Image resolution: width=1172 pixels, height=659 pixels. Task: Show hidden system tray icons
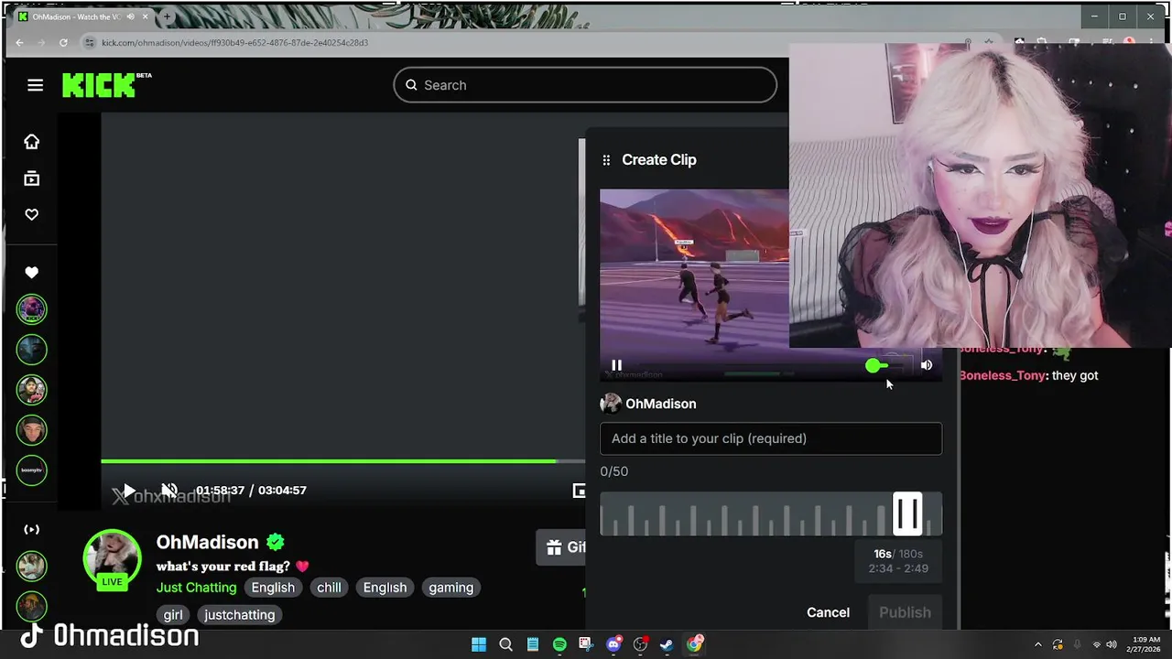(x=1037, y=644)
